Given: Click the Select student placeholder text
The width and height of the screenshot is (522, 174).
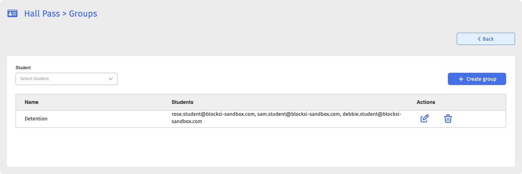Looking at the screenshot, I should click(34, 79).
